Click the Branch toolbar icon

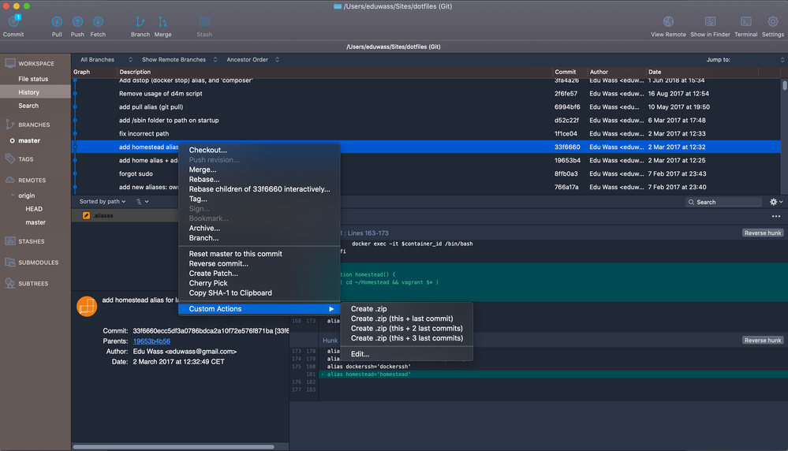pyautogui.click(x=140, y=21)
